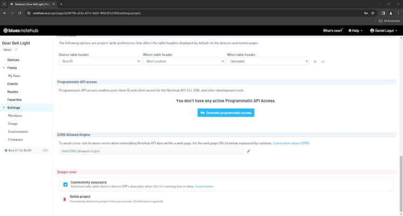Click the Blues Notehub logo
The width and height of the screenshot is (403, 216).
pyautogui.click(x=20, y=31)
